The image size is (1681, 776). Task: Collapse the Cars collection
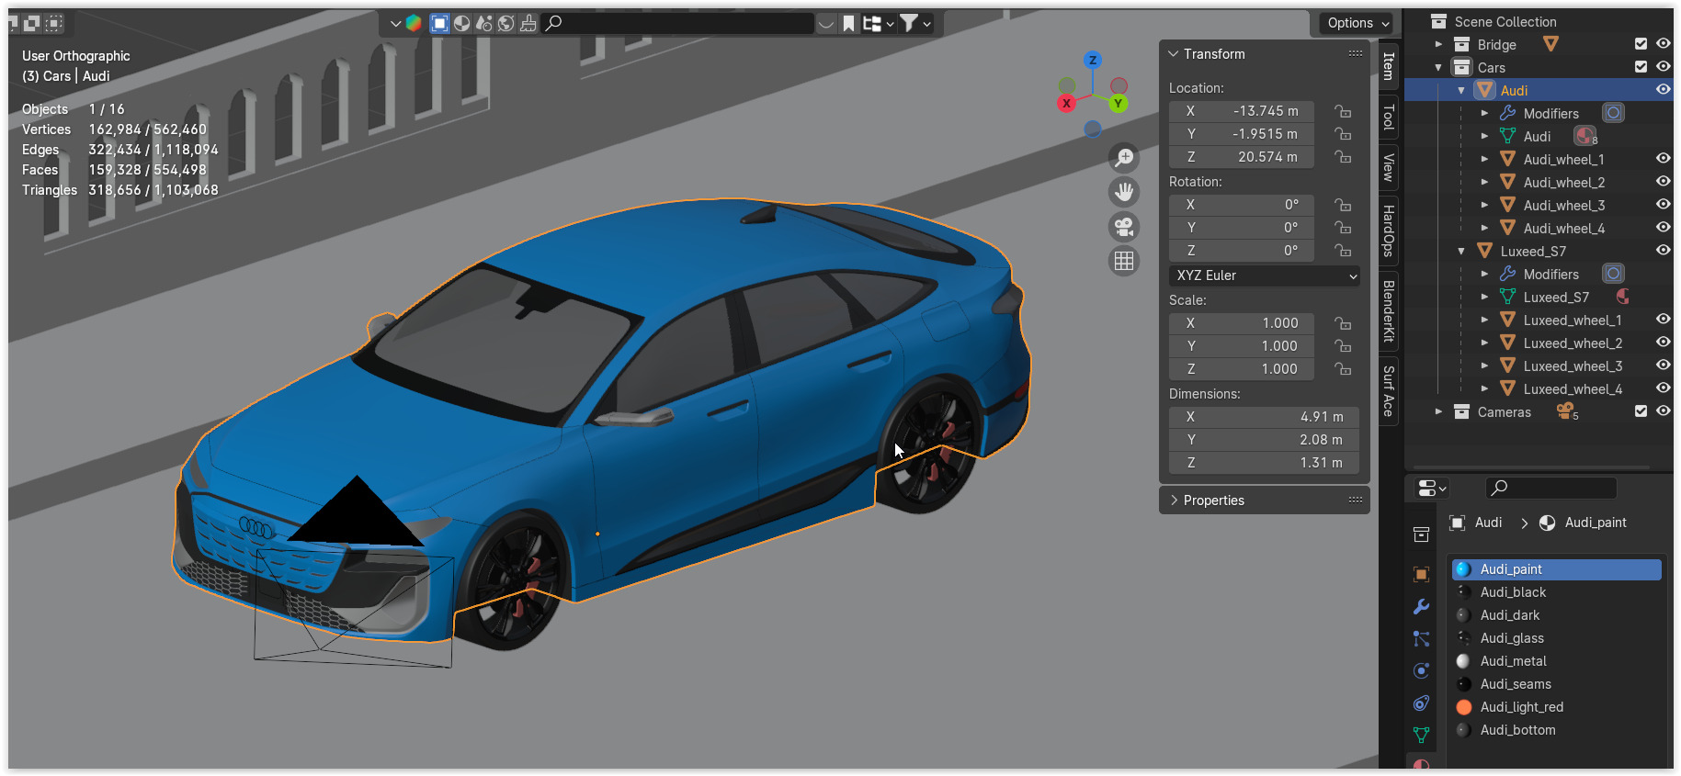(x=1438, y=67)
